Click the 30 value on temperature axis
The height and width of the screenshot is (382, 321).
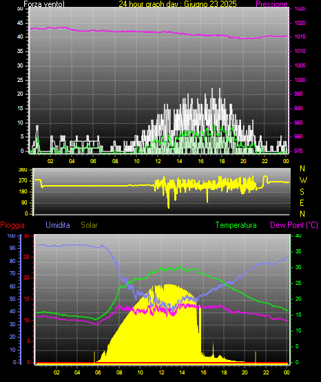pos(298,267)
